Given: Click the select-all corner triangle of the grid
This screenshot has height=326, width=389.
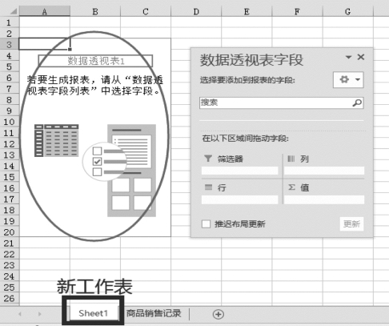Looking at the screenshot, I should click(14, 11).
